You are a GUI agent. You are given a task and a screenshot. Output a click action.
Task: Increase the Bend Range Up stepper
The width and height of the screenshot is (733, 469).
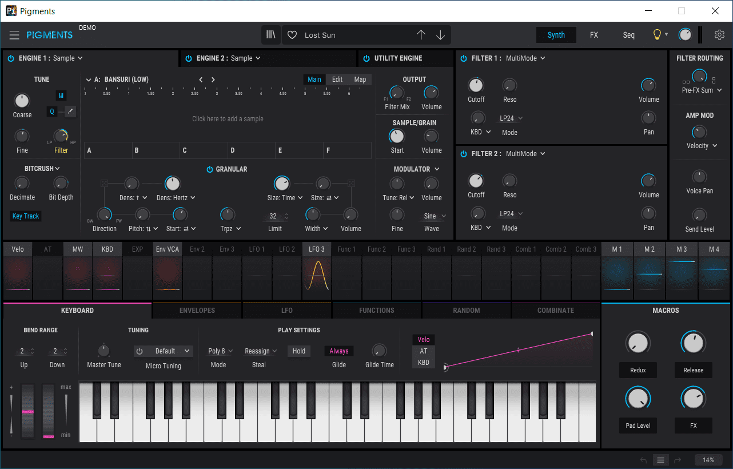click(x=32, y=349)
